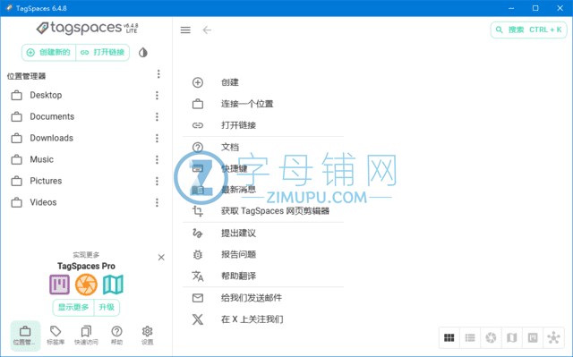Click 帮助翻译 entry
573x357 pixels.
click(x=263, y=276)
